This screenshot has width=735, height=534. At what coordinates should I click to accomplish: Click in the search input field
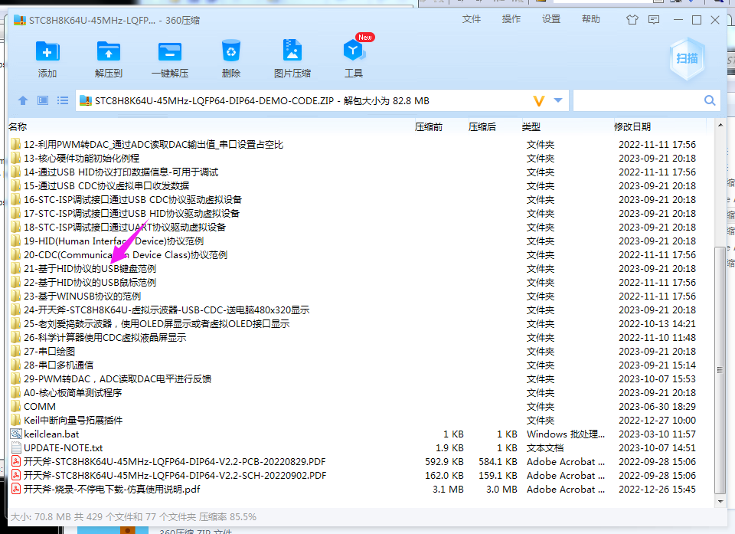click(x=638, y=100)
